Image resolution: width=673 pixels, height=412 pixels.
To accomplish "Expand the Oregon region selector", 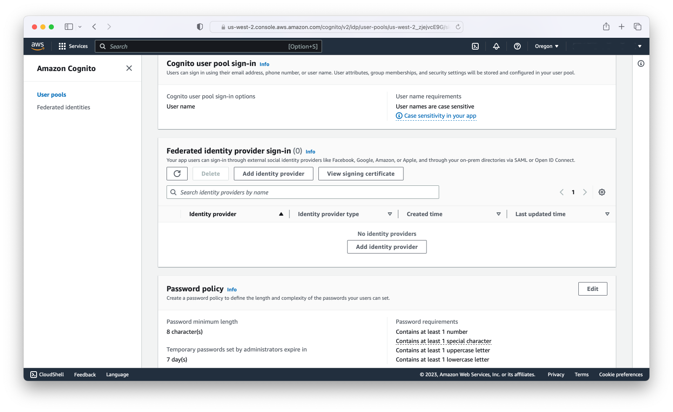I will [546, 46].
